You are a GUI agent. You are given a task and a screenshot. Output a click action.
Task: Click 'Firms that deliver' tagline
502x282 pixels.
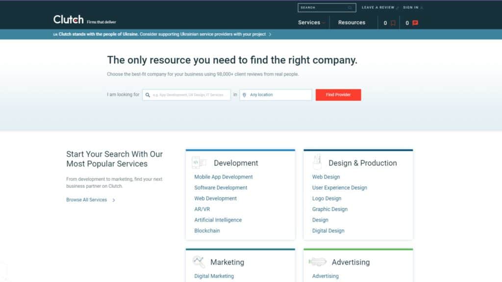tap(101, 22)
